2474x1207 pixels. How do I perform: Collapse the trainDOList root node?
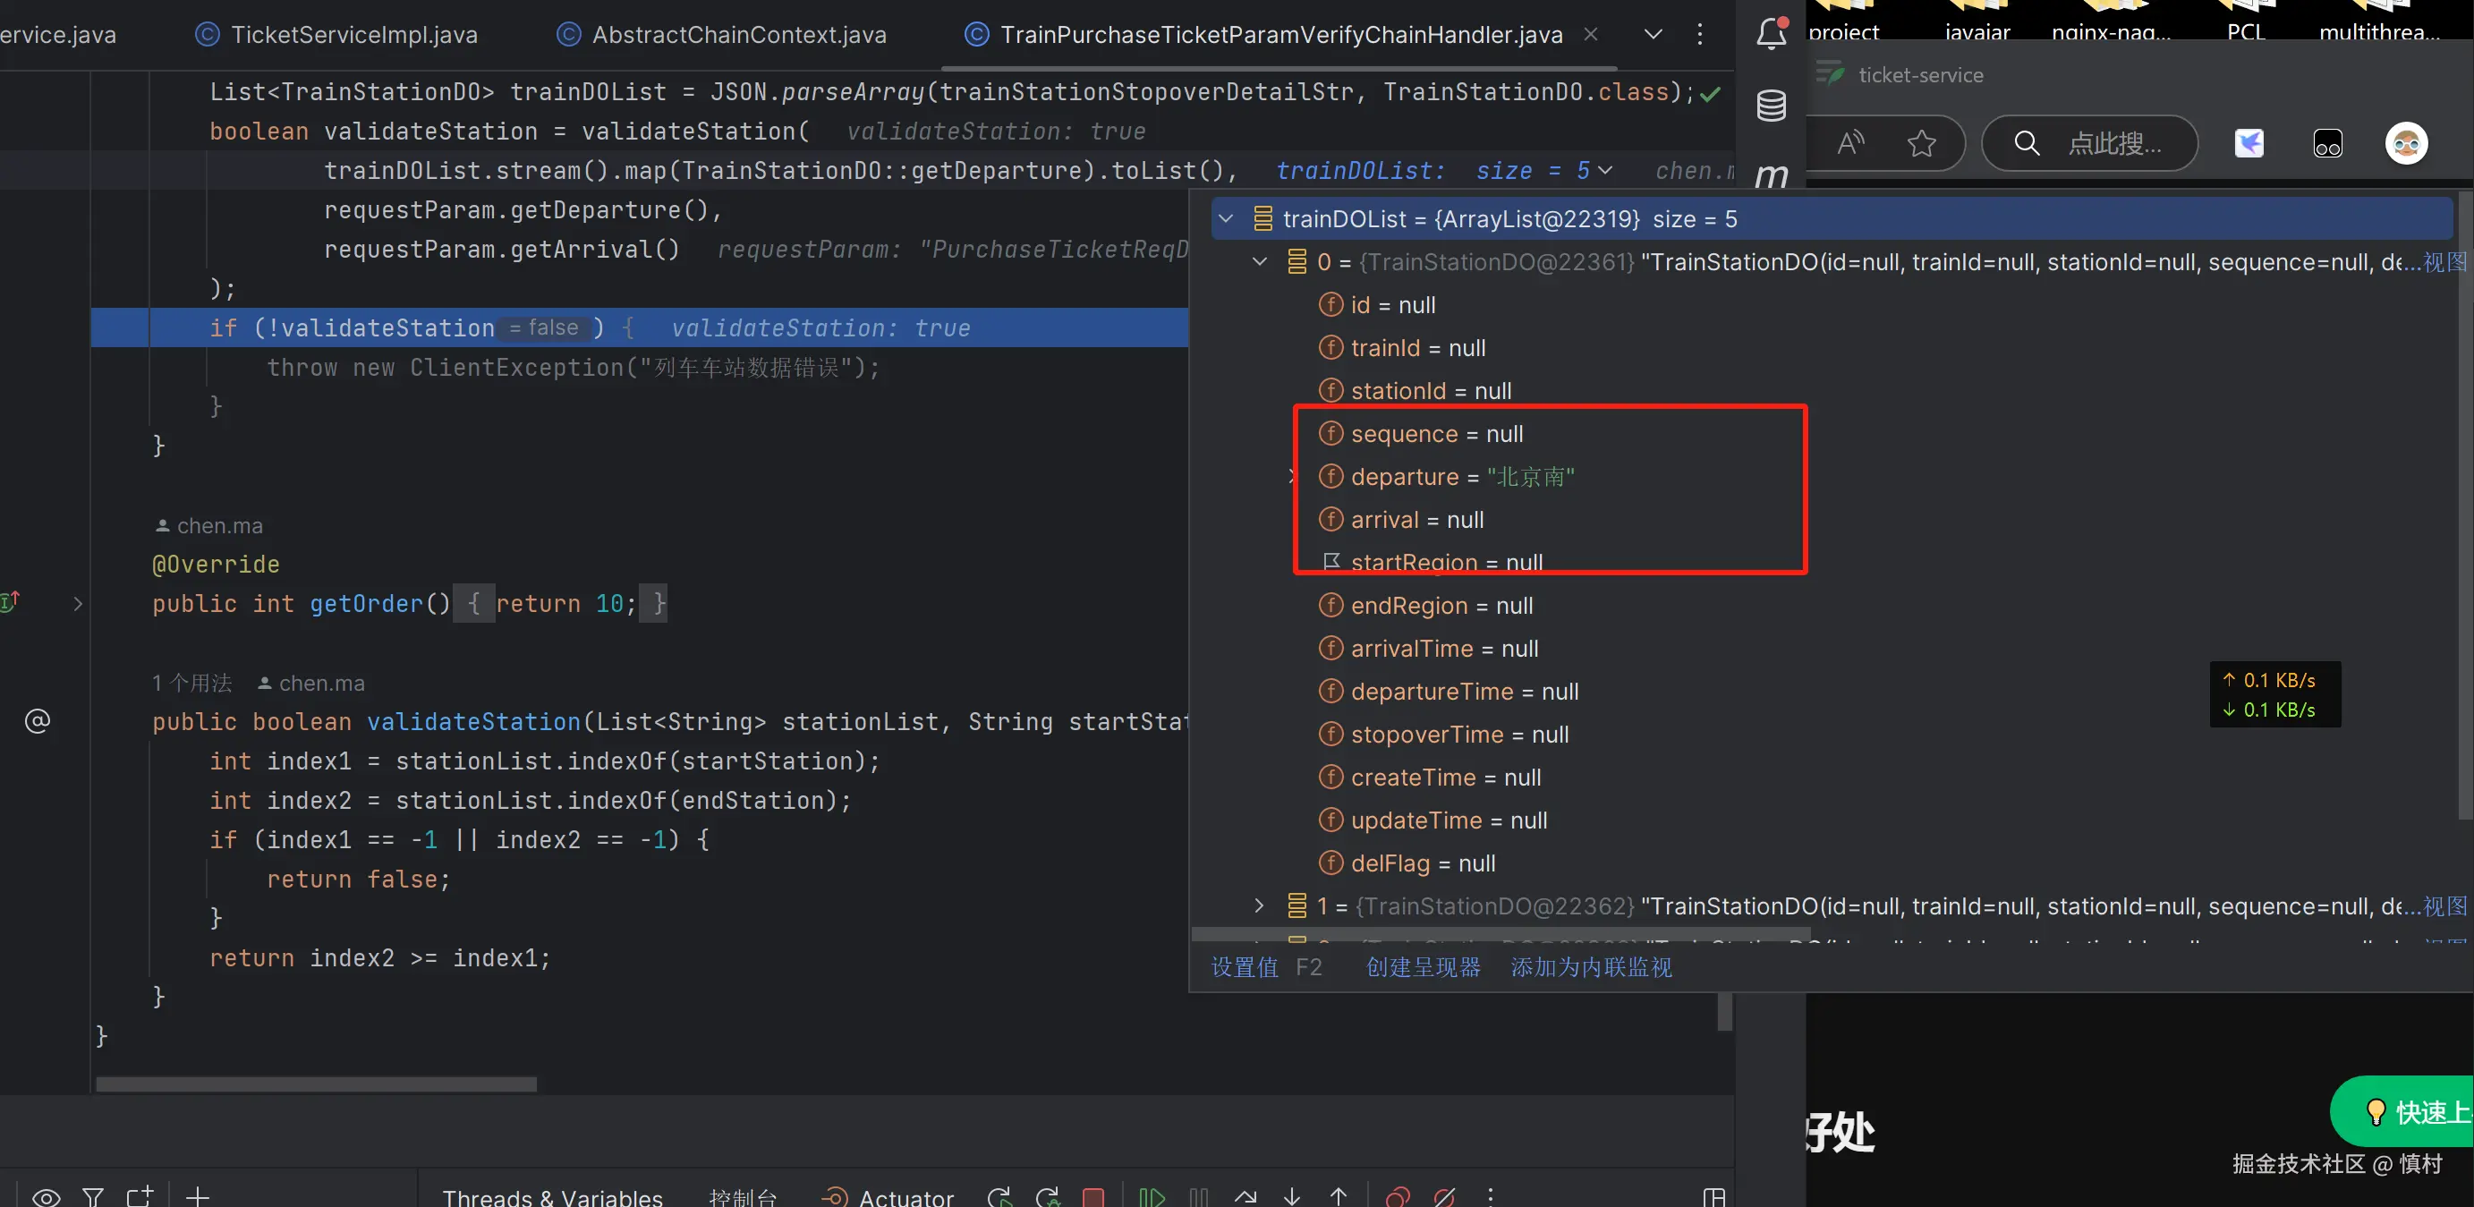[x=1226, y=219]
